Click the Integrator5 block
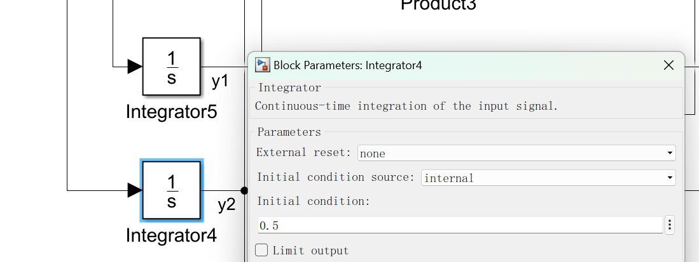 tap(171, 66)
